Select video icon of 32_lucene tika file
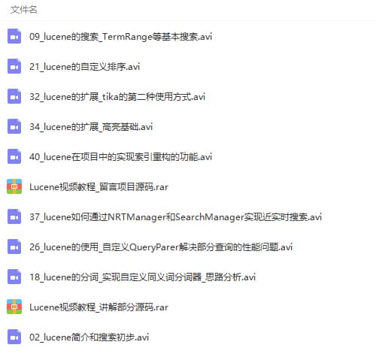 14,96
